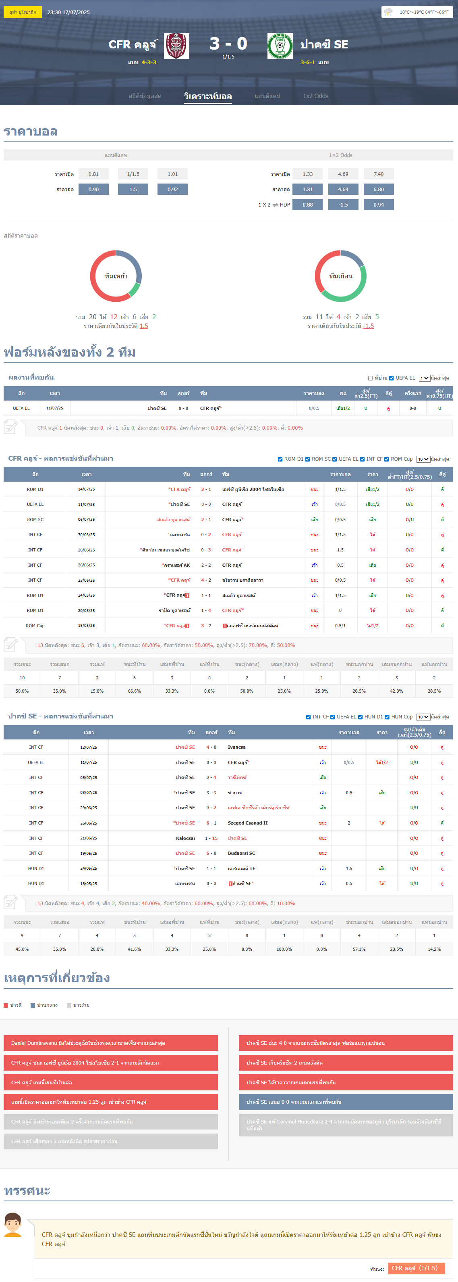
Task: Toggle the ที่บ้าน checkbox
Action: pyautogui.click(x=370, y=378)
